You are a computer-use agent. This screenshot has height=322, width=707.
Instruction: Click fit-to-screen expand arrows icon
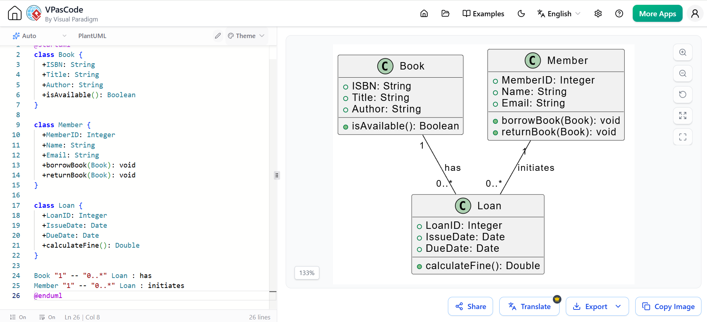coord(683,116)
